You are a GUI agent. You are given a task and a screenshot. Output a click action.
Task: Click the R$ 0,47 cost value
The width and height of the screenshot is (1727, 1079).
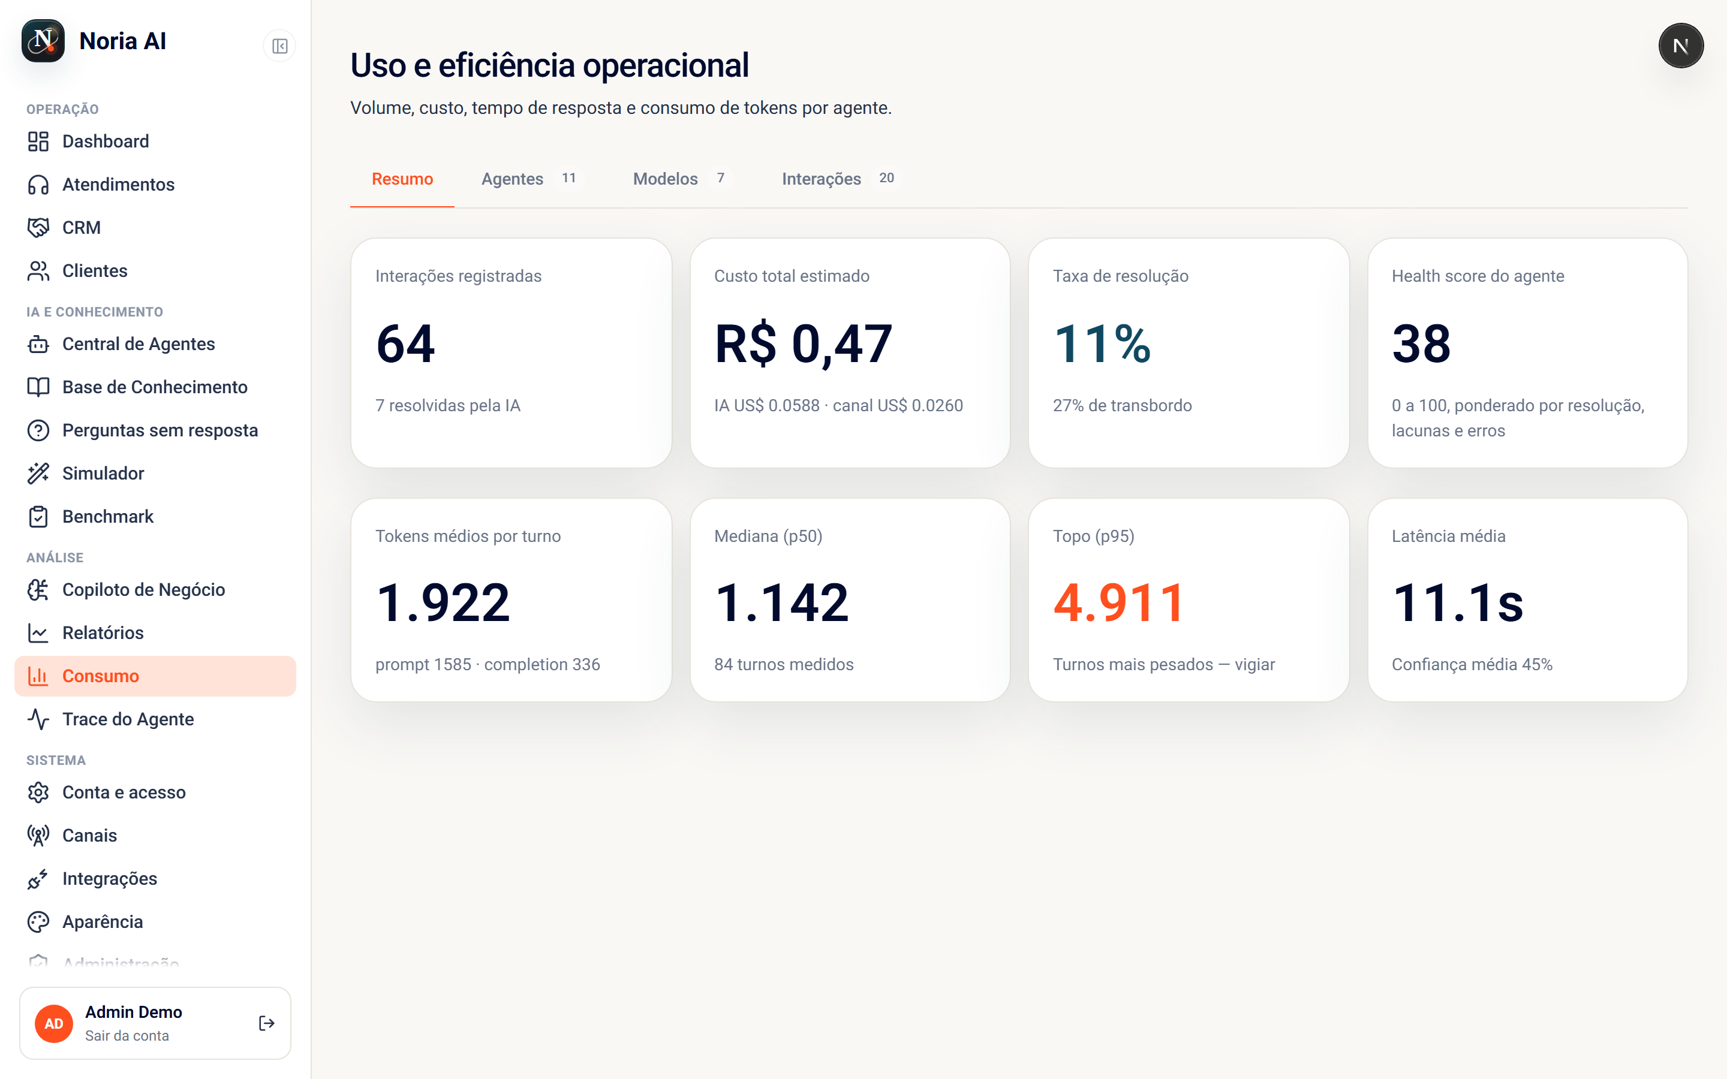click(x=803, y=344)
